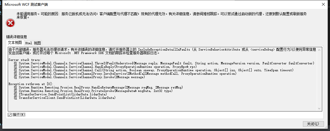Switch to the 文本视图 tab

click(x=15, y=43)
